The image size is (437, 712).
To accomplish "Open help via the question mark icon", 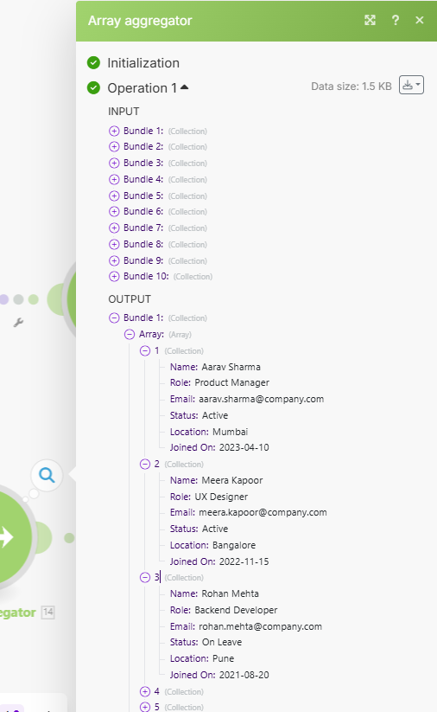I will [396, 20].
